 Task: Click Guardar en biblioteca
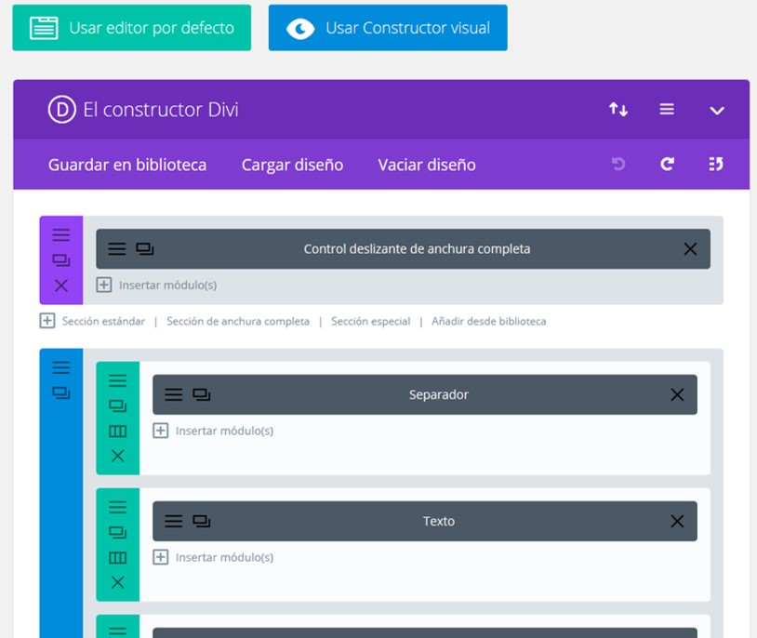(127, 165)
